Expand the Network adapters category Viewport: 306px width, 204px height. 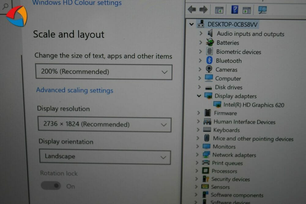coord(197,154)
